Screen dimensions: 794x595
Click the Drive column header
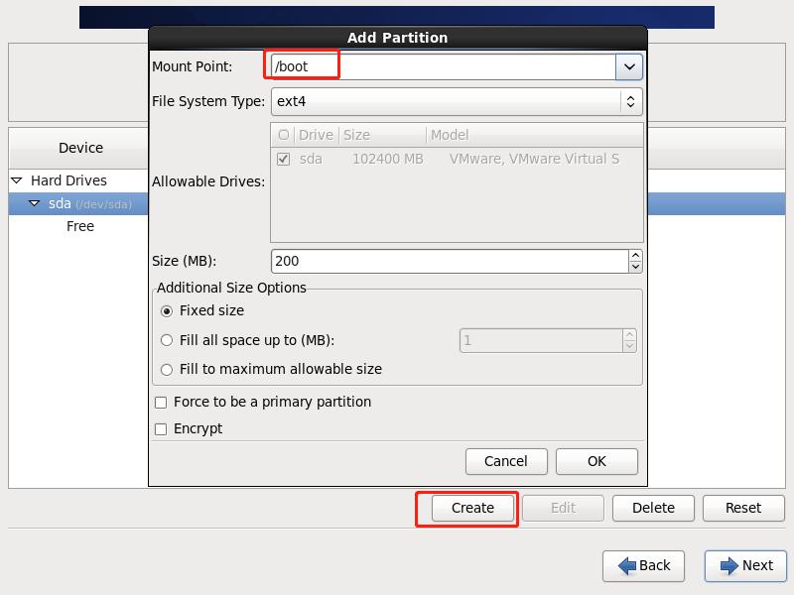[316, 135]
